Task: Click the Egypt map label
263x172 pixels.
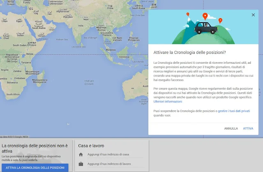Action: click(19, 21)
